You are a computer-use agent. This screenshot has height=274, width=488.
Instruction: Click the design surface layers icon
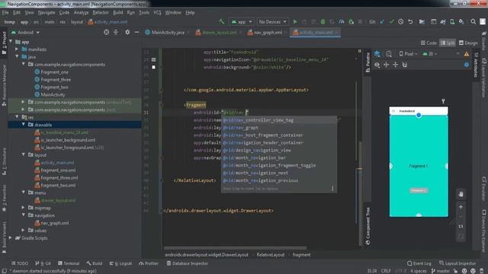click(377, 54)
